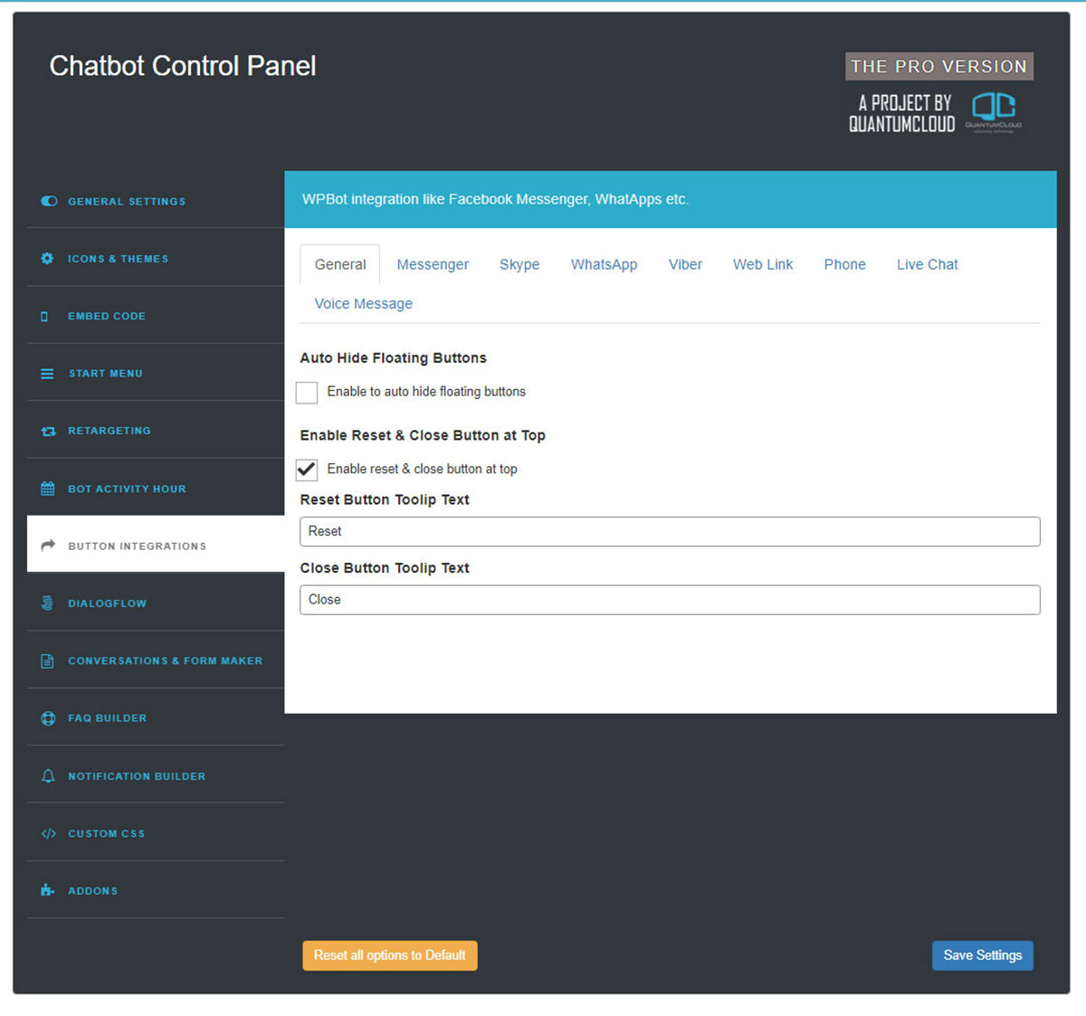This screenshot has width=1086, height=1016.
Task: Switch to the Messenger tab
Action: click(433, 264)
